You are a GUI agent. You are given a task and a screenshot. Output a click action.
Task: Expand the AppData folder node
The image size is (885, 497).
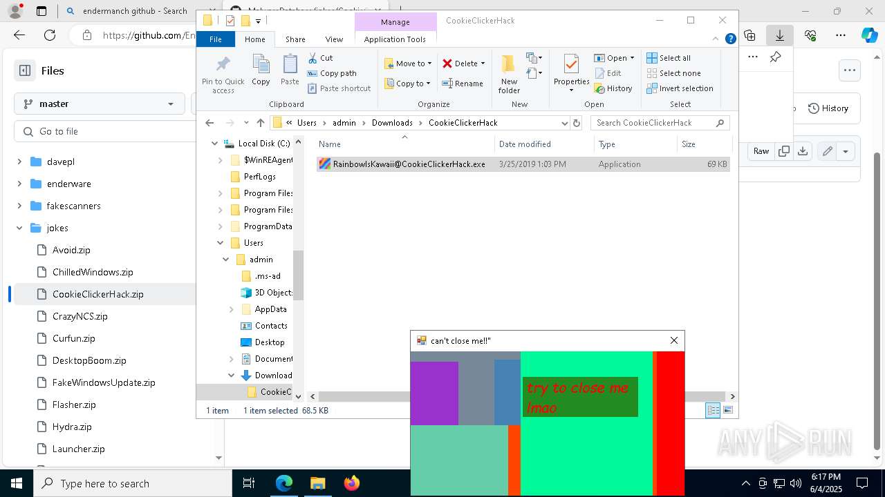click(x=231, y=309)
